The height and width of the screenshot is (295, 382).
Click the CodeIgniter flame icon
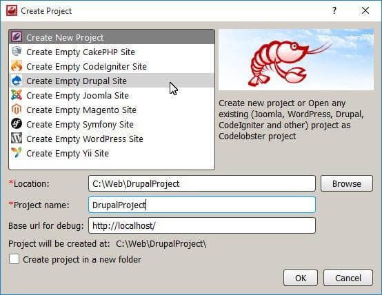17,66
